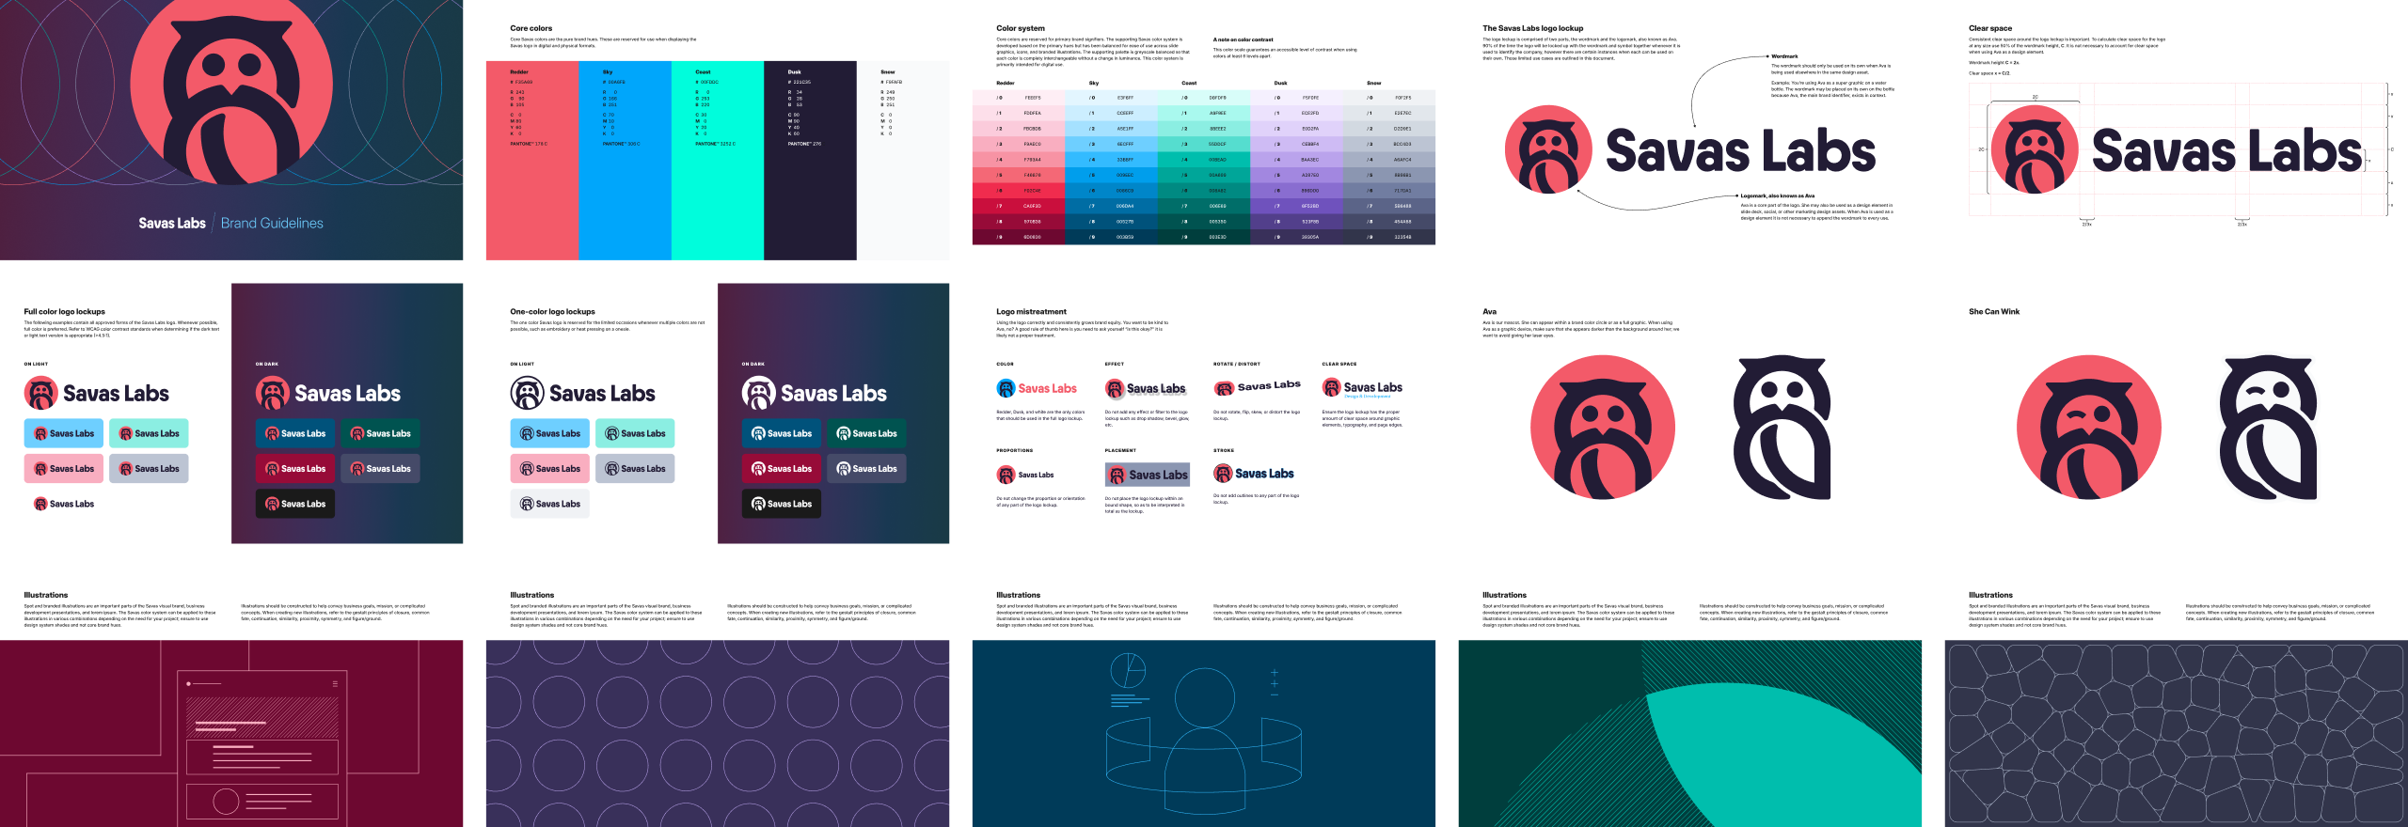2408x827 pixels.
Task: Select the owl icon under the PROPORTIONS example
Action: pyautogui.click(x=1006, y=475)
